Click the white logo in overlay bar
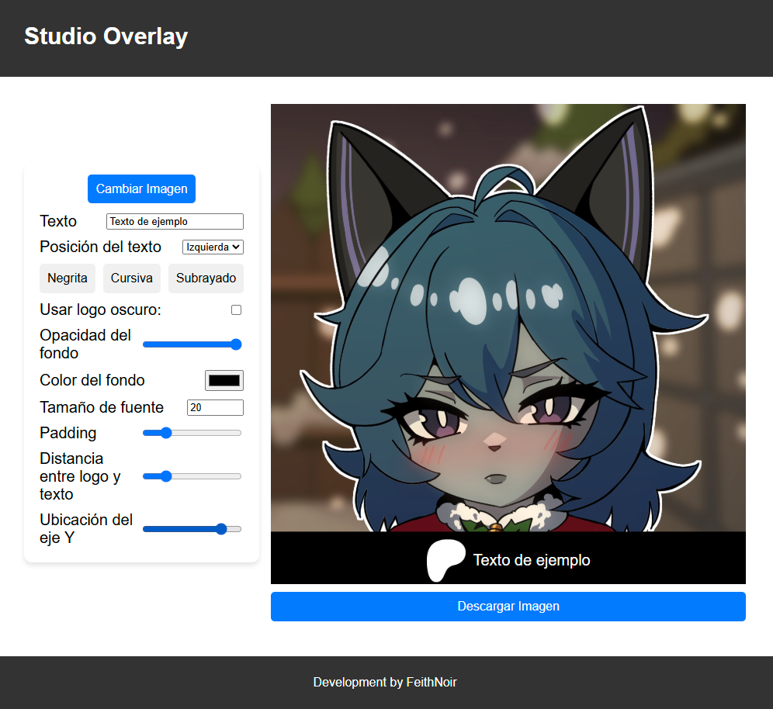 point(445,560)
